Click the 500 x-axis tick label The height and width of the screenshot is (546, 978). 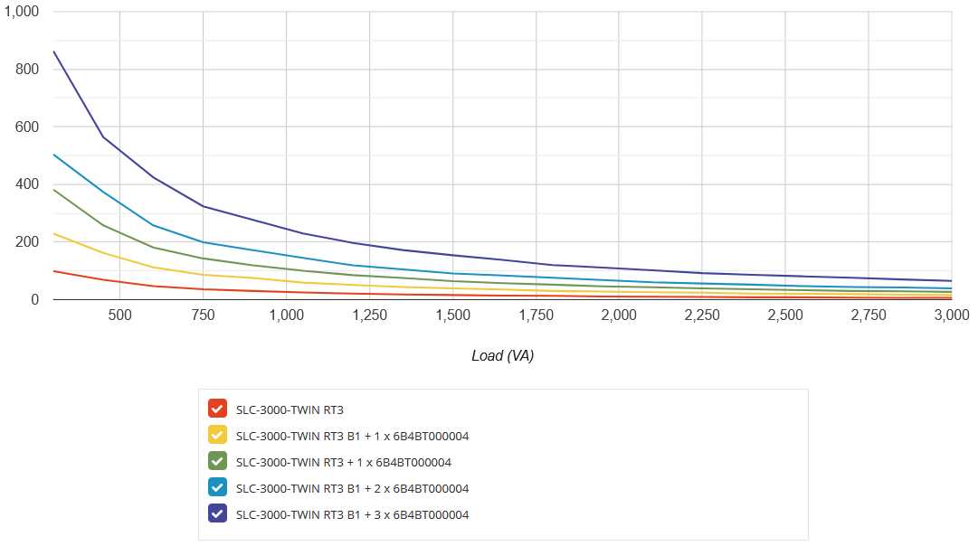[x=119, y=315]
